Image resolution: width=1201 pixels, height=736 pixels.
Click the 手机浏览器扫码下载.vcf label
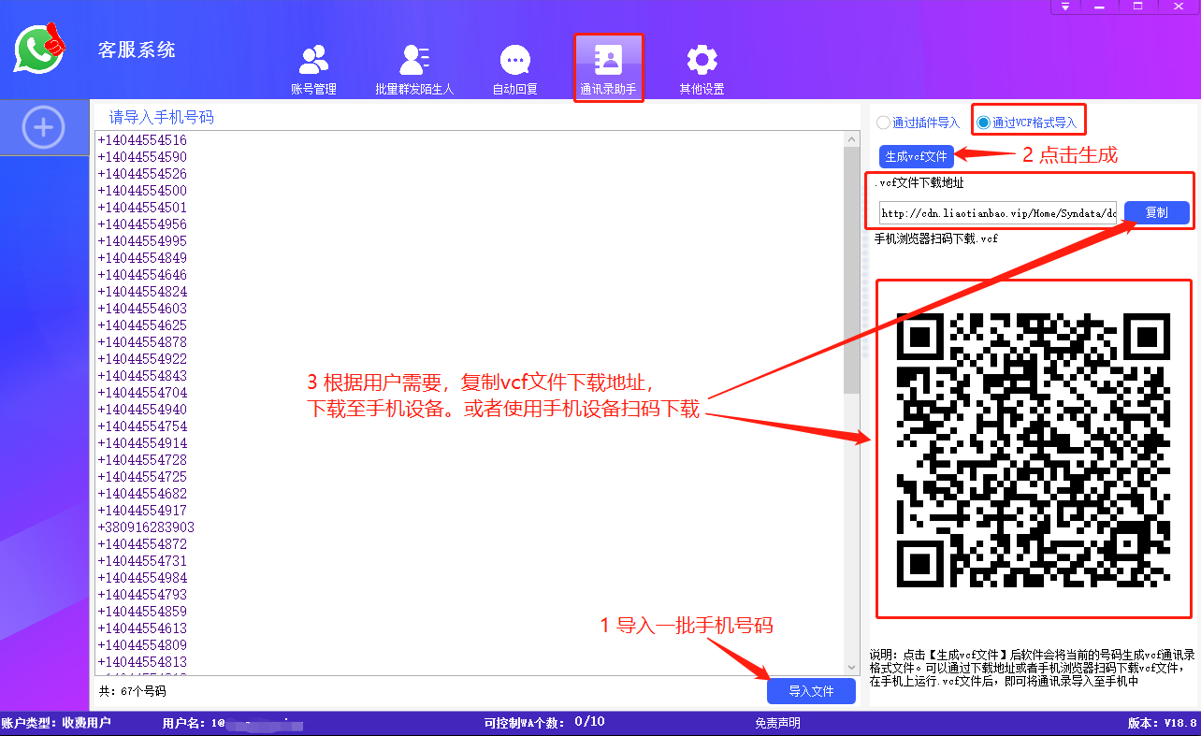tap(936, 238)
